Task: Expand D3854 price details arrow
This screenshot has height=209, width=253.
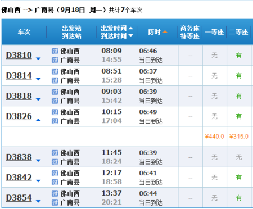Action: (x=38, y=201)
